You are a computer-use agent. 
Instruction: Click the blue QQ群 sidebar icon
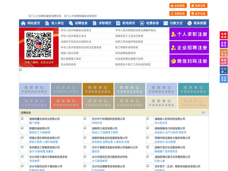click(224, 70)
